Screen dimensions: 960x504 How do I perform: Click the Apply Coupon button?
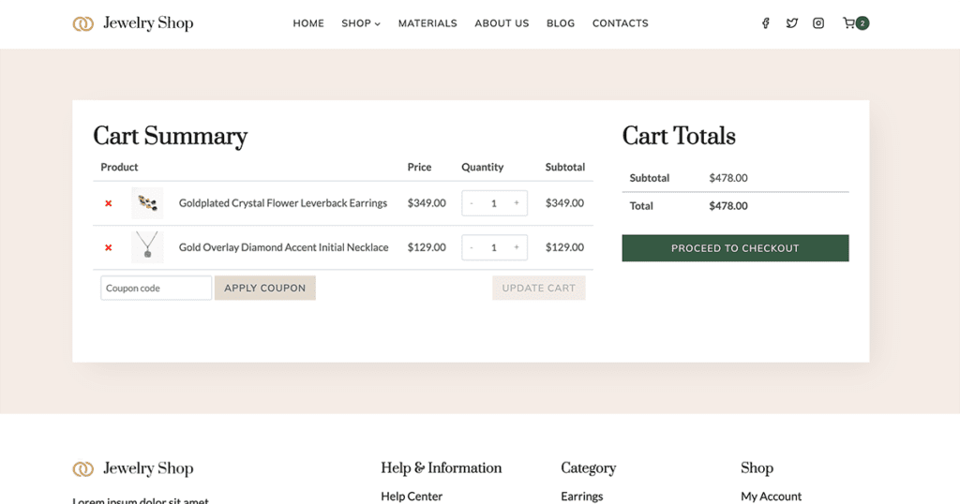pos(265,289)
